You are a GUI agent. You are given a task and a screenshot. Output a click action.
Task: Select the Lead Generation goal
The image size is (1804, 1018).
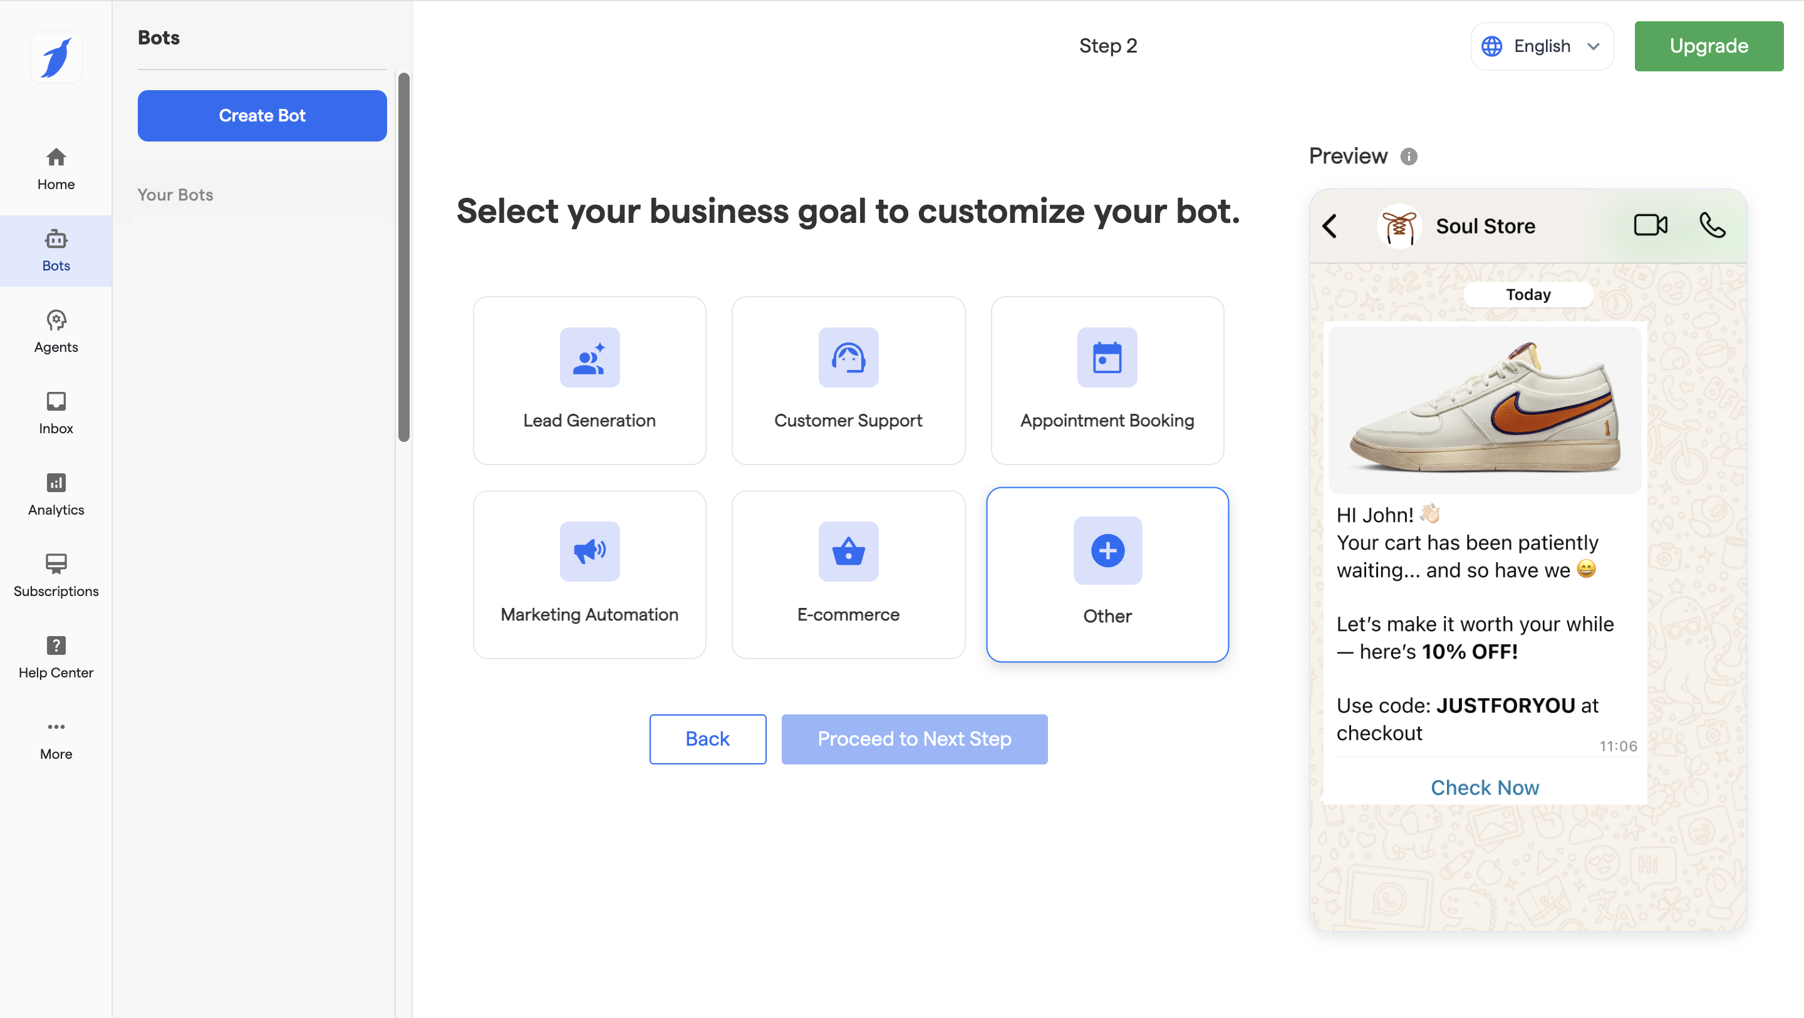pos(589,380)
